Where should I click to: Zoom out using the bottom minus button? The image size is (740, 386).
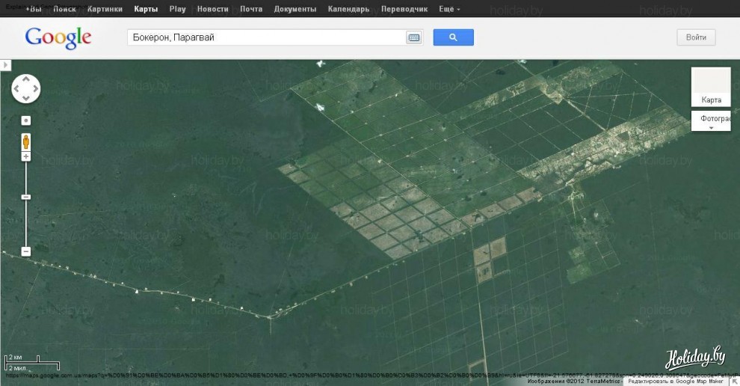point(26,251)
